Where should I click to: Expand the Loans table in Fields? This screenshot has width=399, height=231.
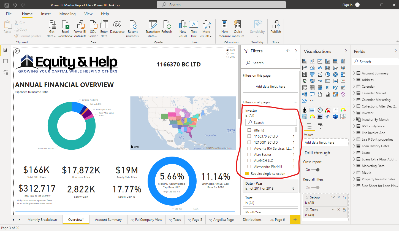(354, 153)
